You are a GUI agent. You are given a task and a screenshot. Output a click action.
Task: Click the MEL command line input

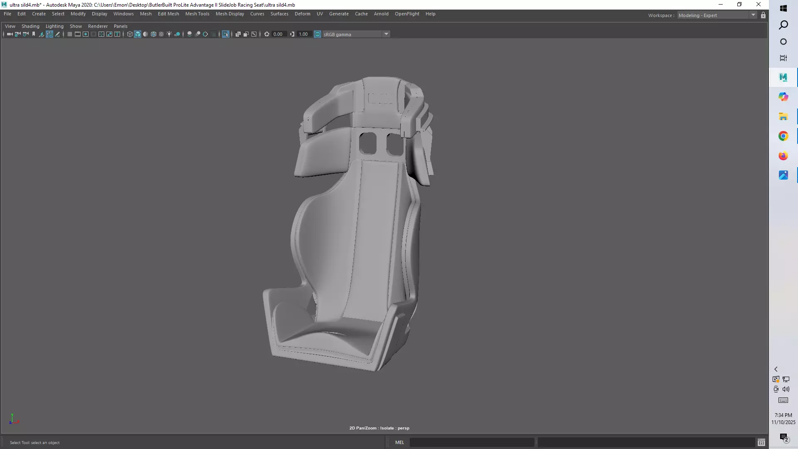coord(472,442)
